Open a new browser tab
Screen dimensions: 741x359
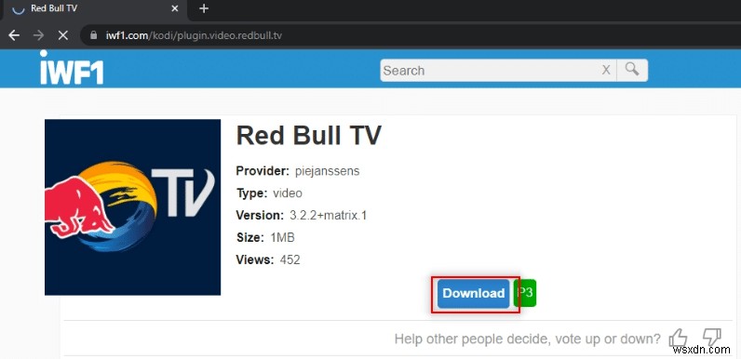(x=204, y=8)
